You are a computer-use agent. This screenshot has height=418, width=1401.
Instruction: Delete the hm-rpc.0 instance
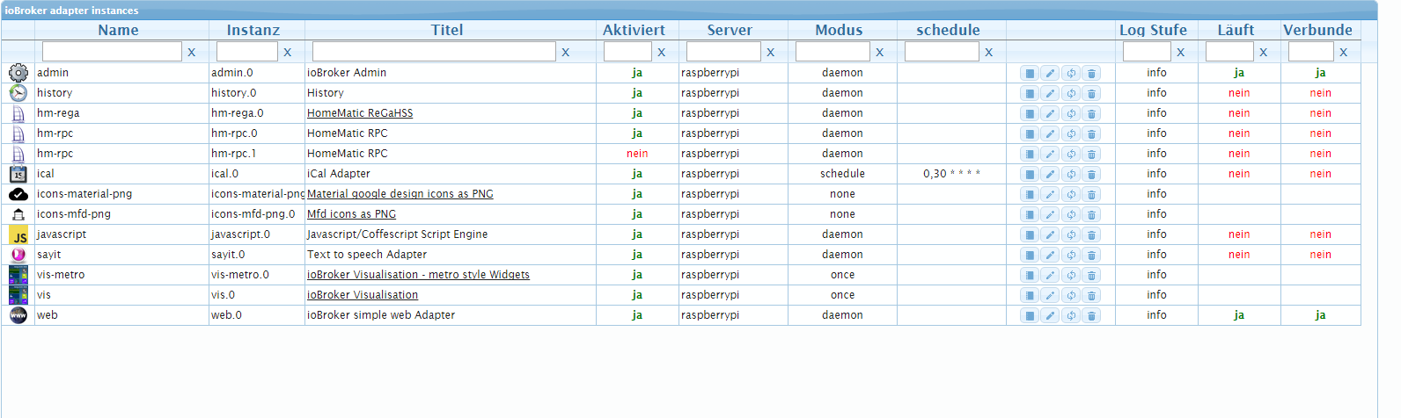click(1091, 133)
